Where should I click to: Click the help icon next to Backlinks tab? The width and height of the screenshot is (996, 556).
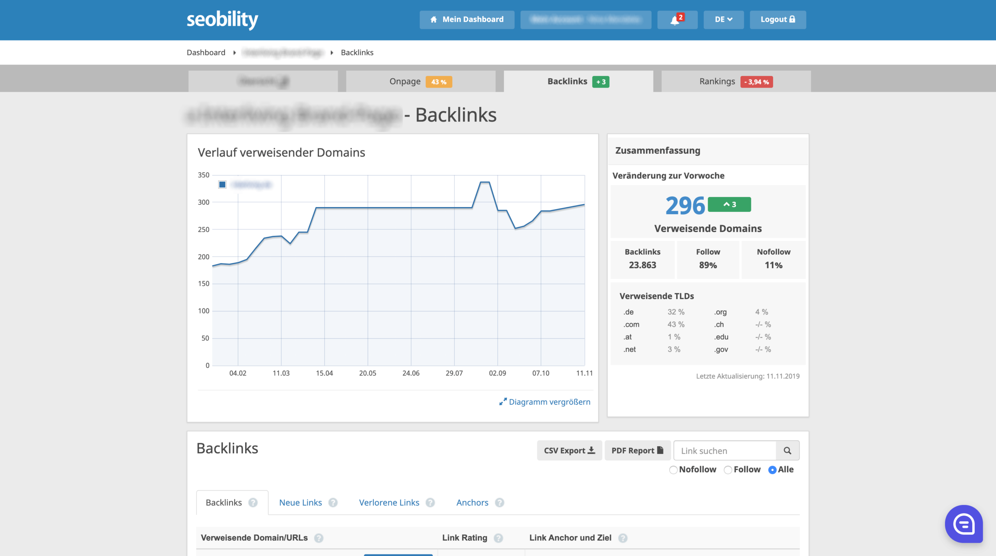(x=253, y=503)
